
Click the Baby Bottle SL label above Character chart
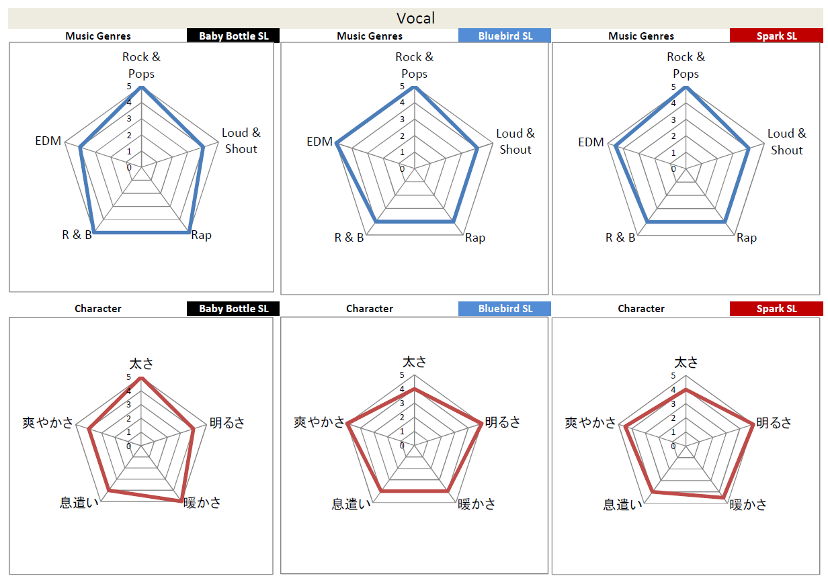click(233, 309)
